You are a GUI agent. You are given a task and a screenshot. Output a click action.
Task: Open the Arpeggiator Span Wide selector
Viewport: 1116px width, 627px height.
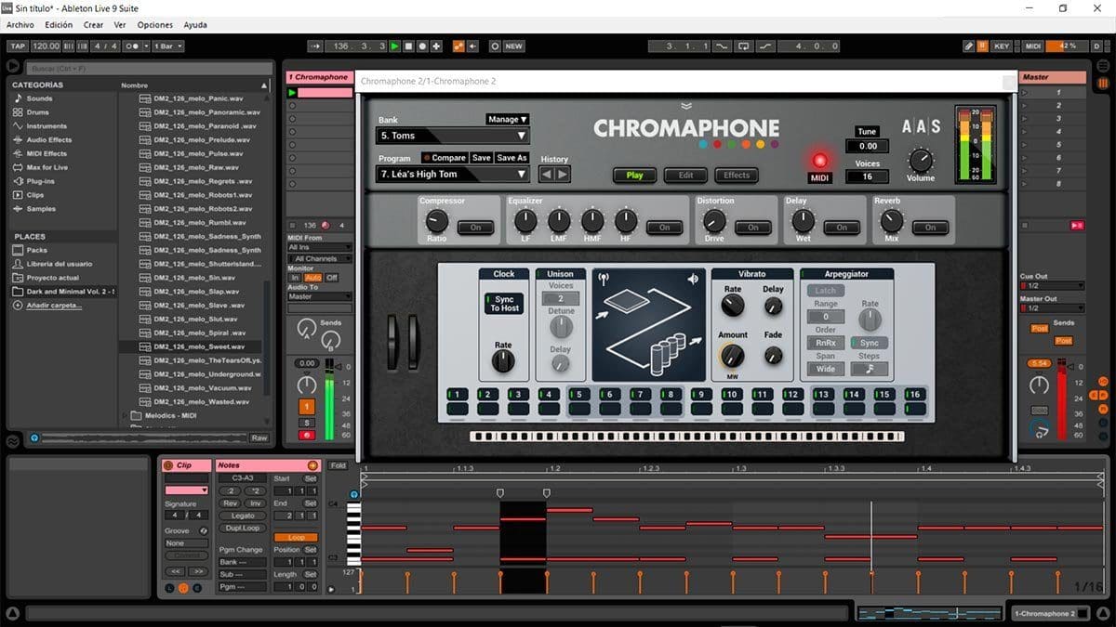click(x=826, y=369)
